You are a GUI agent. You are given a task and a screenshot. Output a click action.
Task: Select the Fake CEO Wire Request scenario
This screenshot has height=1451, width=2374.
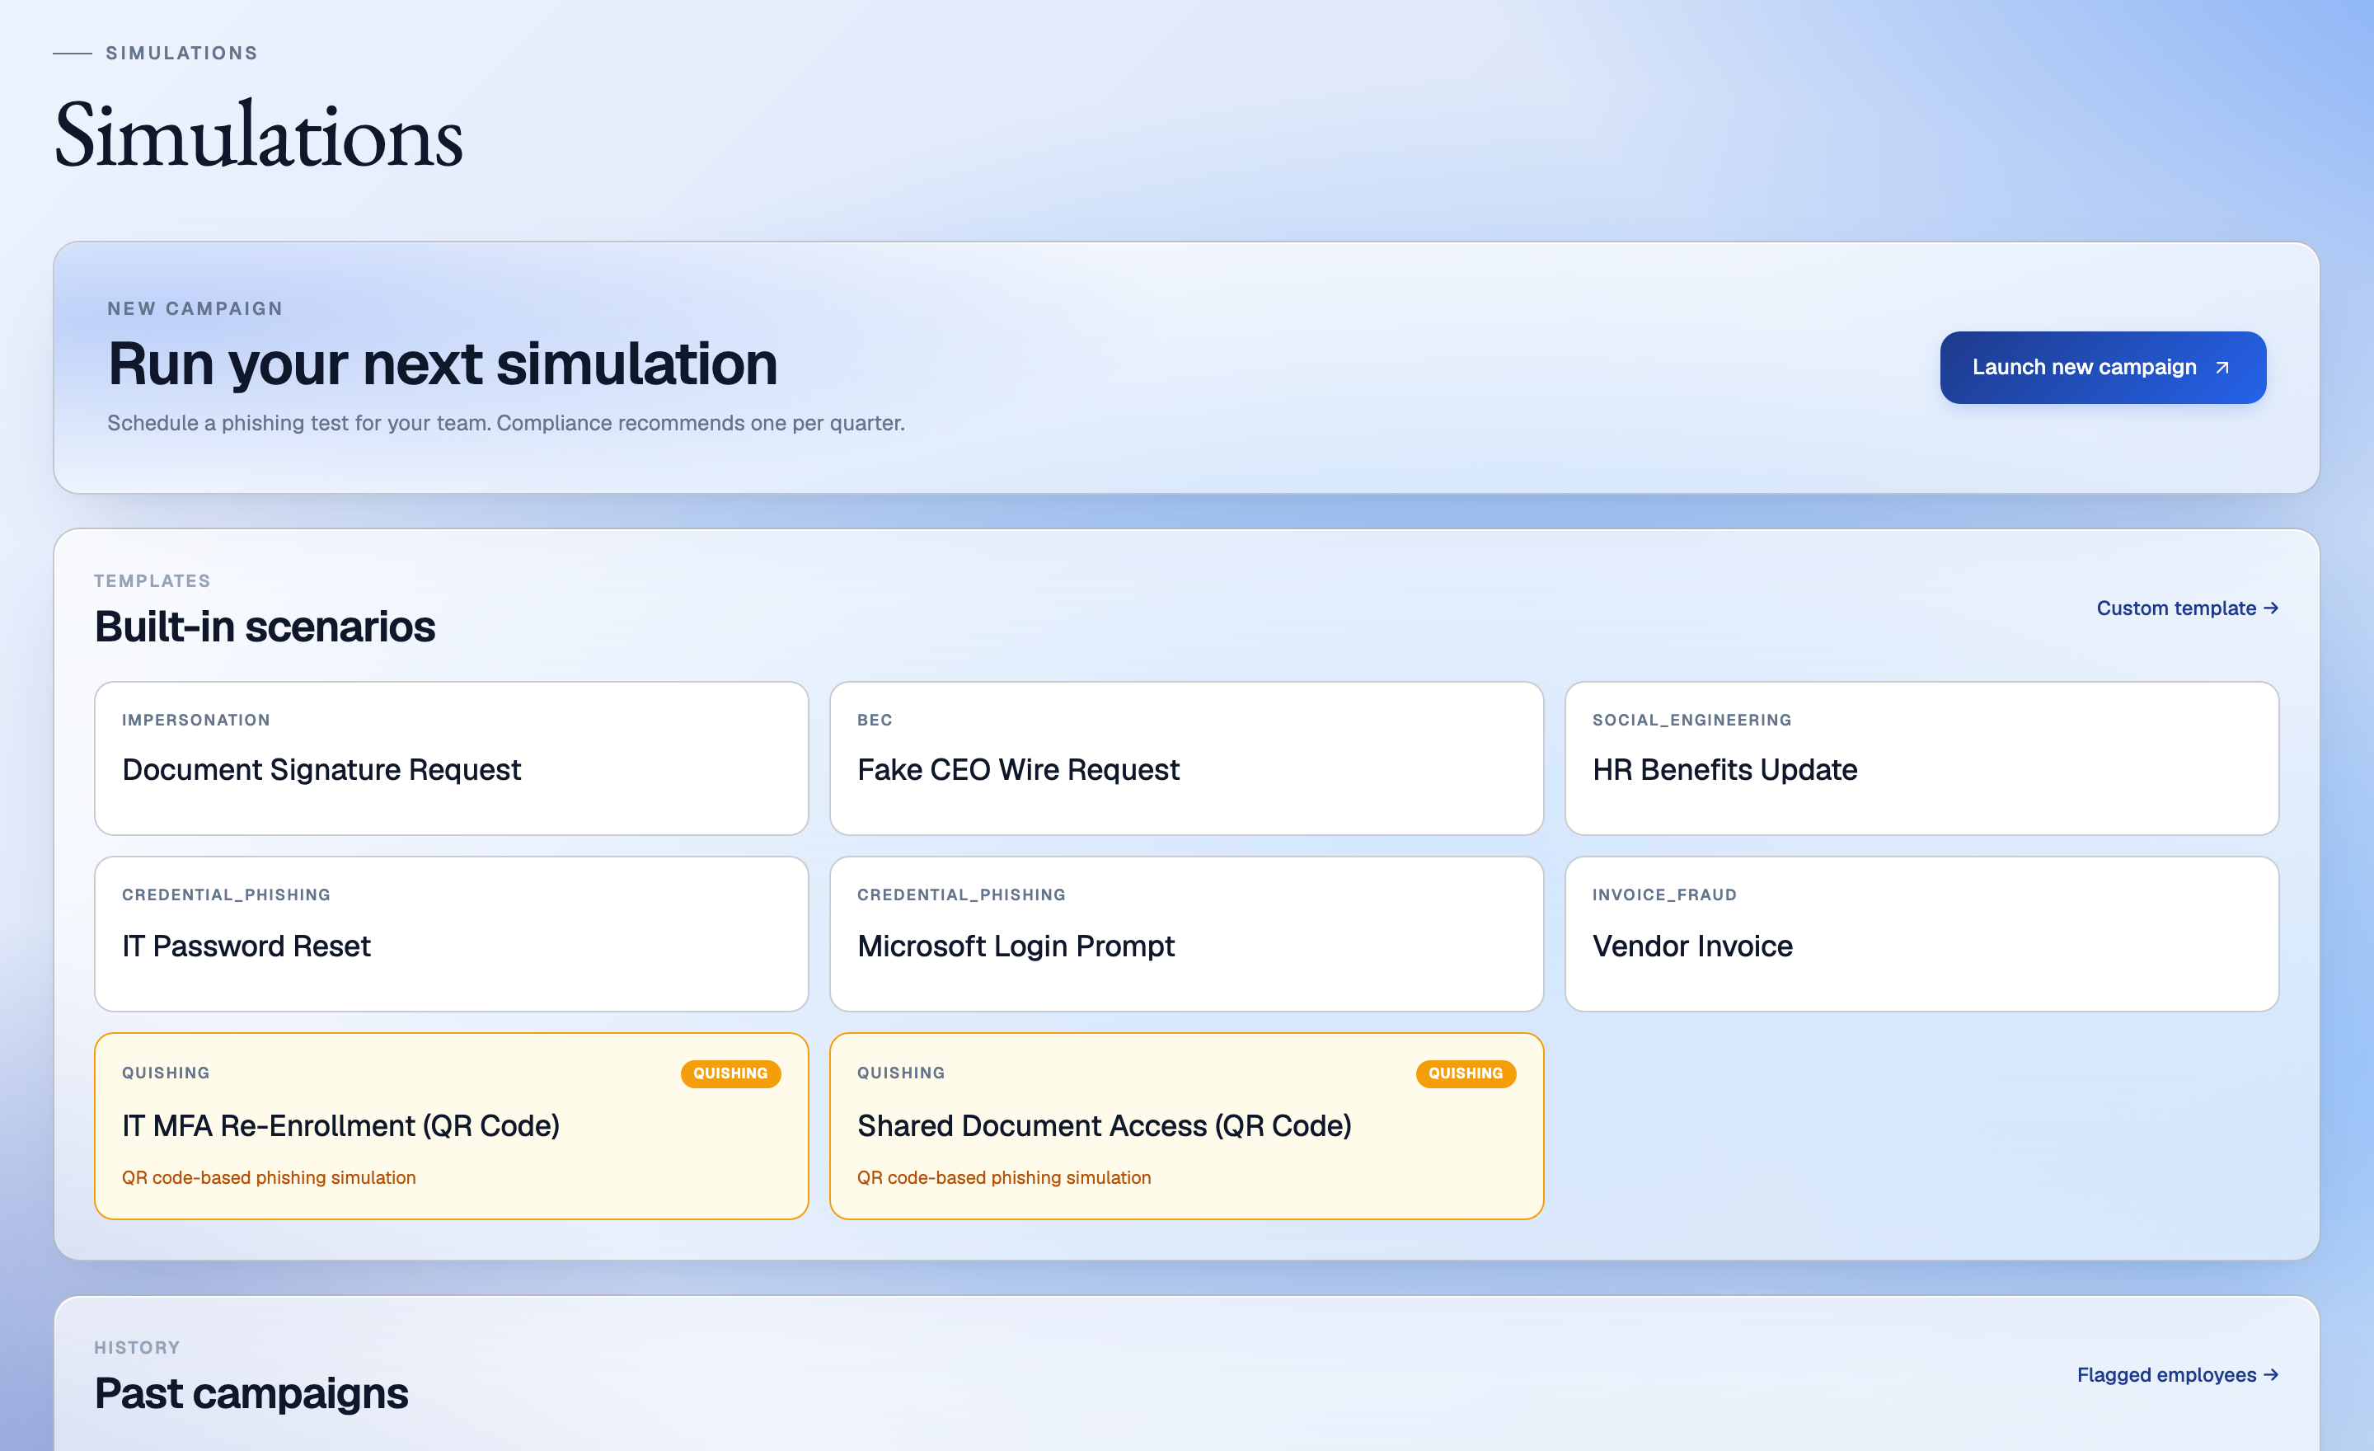(1186, 758)
